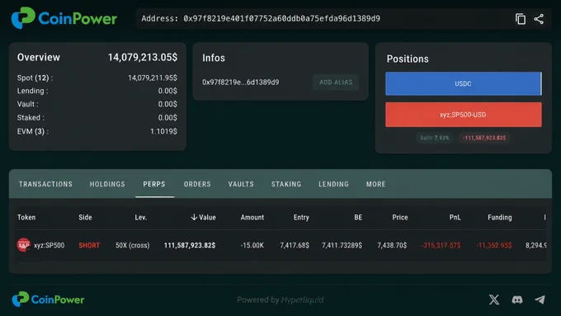Open the Vaults tab
Viewport: 561px width, 316px height.
pos(241,184)
